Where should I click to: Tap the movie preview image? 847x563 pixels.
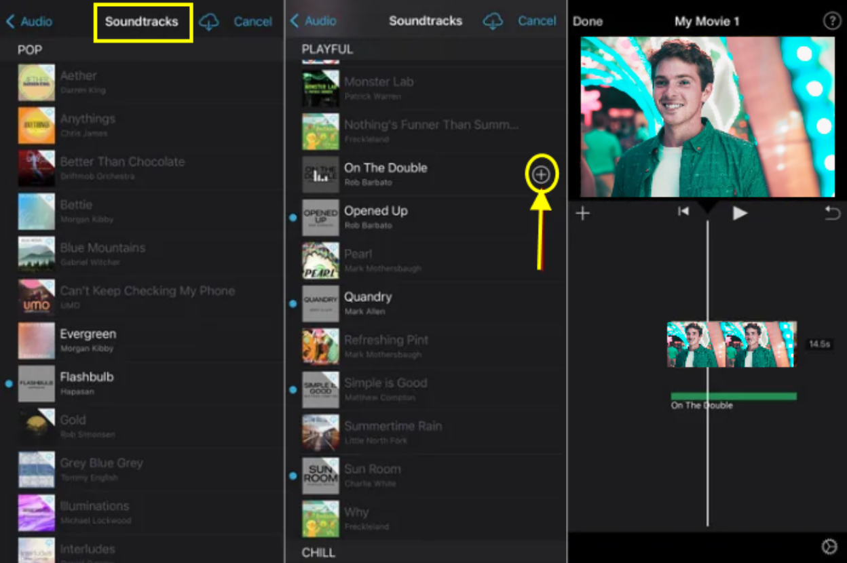pyautogui.click(x=708, y=117)
